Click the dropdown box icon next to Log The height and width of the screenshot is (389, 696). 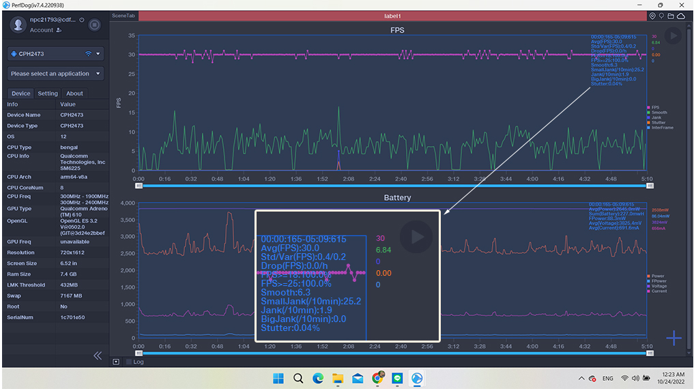116,362
